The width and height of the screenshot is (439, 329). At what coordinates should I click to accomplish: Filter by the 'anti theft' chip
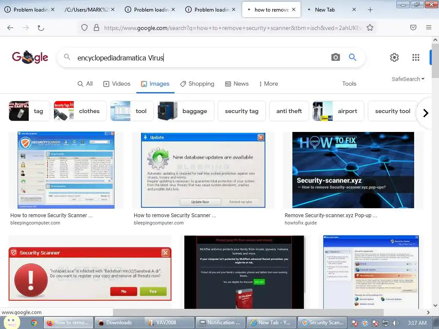pos(289,111)
